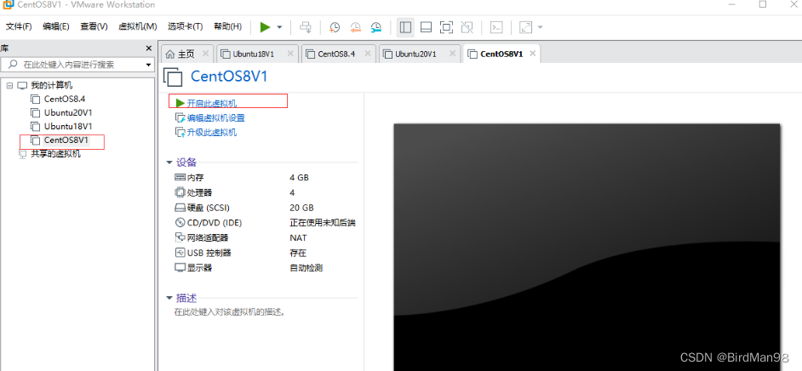
Task: Click the 内存 memory device icon
Action: click(x=180, y=178)
